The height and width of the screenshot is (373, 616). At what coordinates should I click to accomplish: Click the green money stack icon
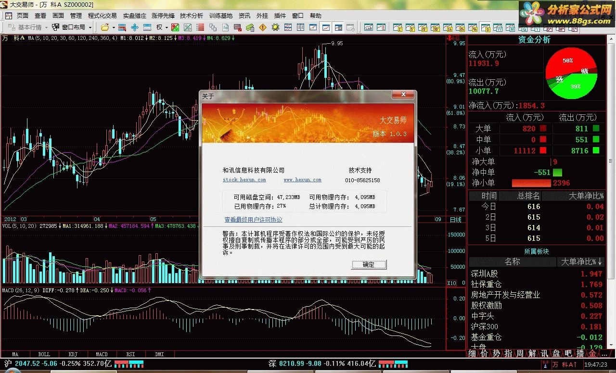250,27
